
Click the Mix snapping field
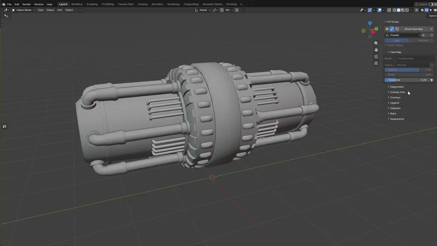[229, 10]
